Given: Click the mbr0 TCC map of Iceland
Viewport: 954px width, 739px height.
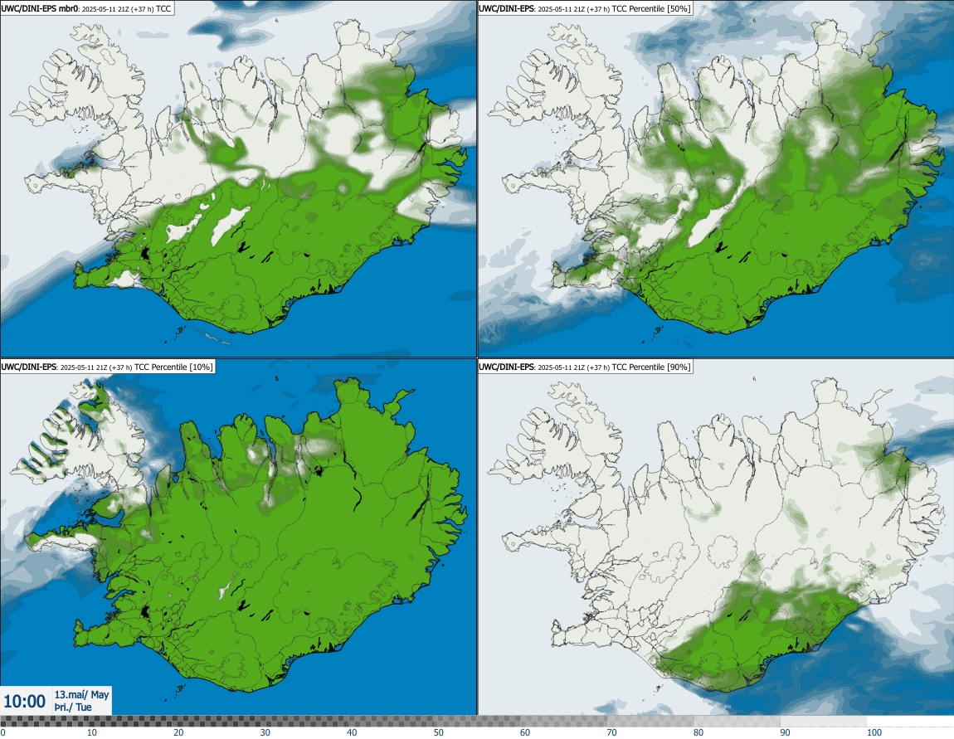Looking at the screenshot, I should tap(238, 179).
